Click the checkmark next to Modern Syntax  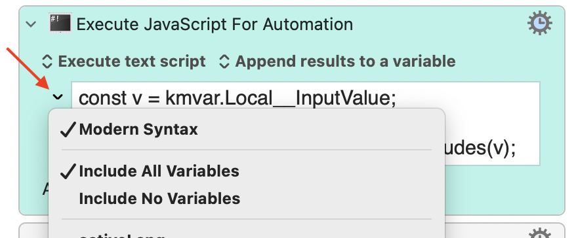click(x=68, y=129)
